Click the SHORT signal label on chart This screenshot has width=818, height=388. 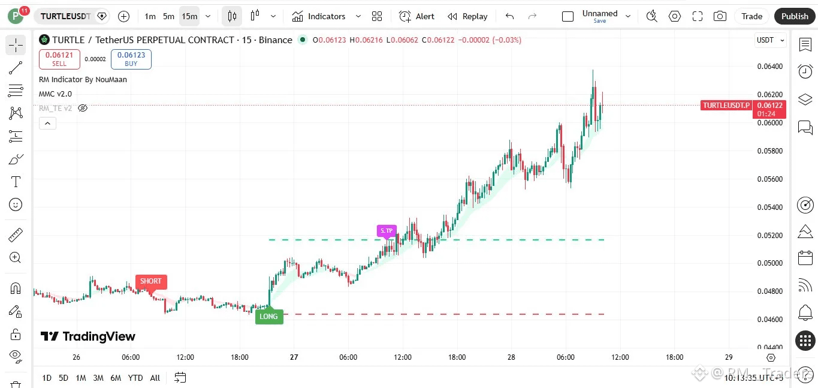tap(151, 282)
